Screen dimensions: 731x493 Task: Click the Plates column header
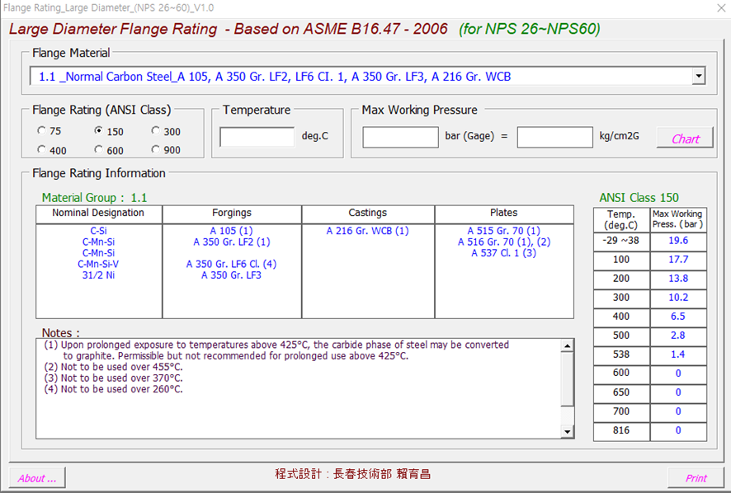(504, 213)
